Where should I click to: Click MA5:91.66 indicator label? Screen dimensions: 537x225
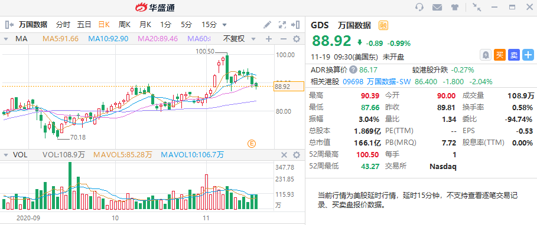61,39
